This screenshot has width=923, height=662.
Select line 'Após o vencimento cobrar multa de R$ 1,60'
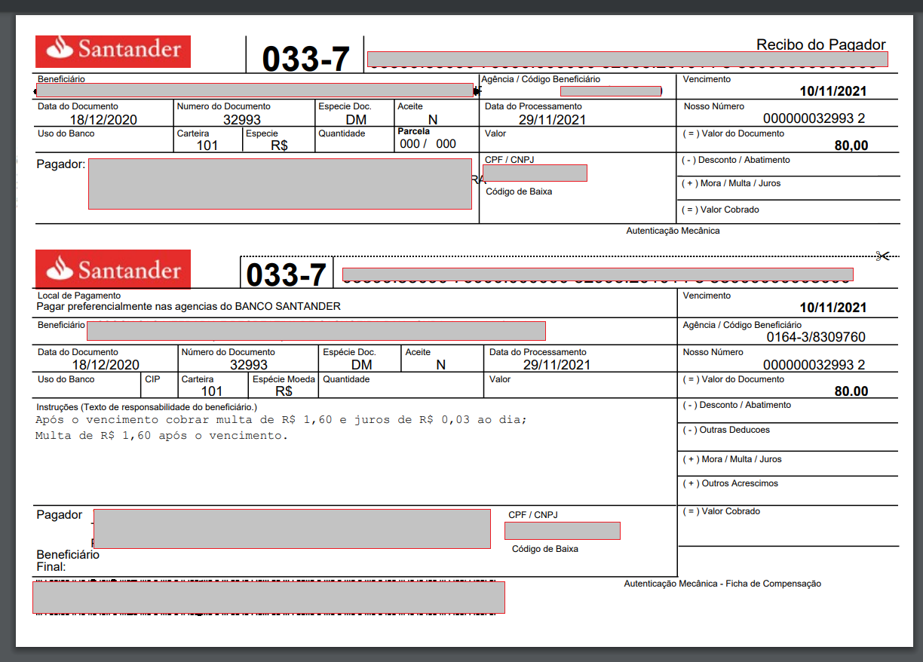click(x=184, y=420)
